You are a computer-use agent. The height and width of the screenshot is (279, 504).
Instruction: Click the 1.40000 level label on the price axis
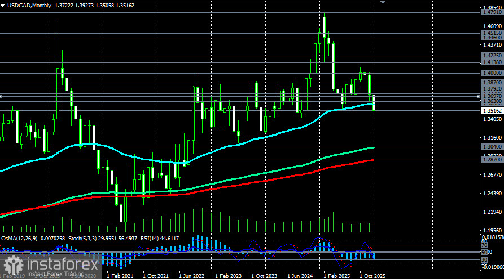(492, 73)
